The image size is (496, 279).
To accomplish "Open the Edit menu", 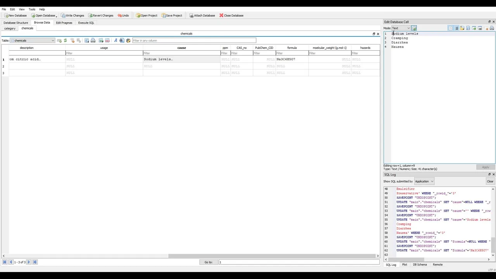I will [x=12, y=9].
